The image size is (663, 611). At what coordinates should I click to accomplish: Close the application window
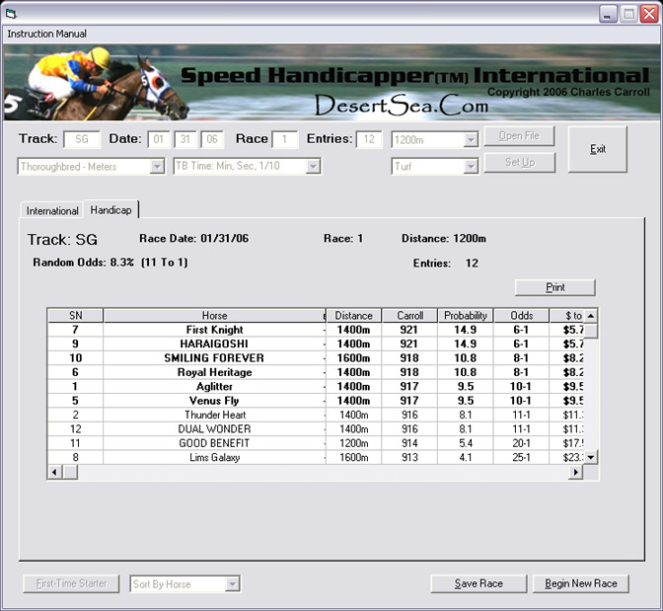648,14
